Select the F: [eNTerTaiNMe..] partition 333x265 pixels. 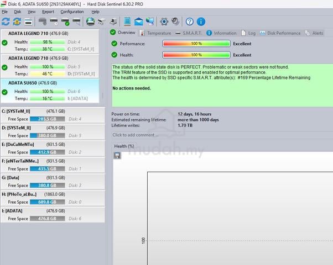click(x=53, y=165)
